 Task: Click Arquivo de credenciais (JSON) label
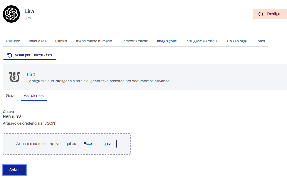[29, 123]
